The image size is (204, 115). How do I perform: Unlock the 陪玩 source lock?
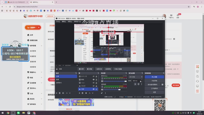tap(96, 79)
